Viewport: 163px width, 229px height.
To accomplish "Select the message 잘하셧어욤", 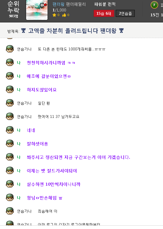I will pos(37,144).
